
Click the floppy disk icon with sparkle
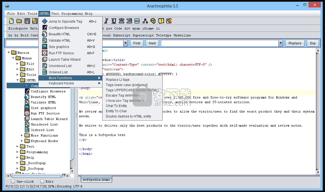pos(35,21)
